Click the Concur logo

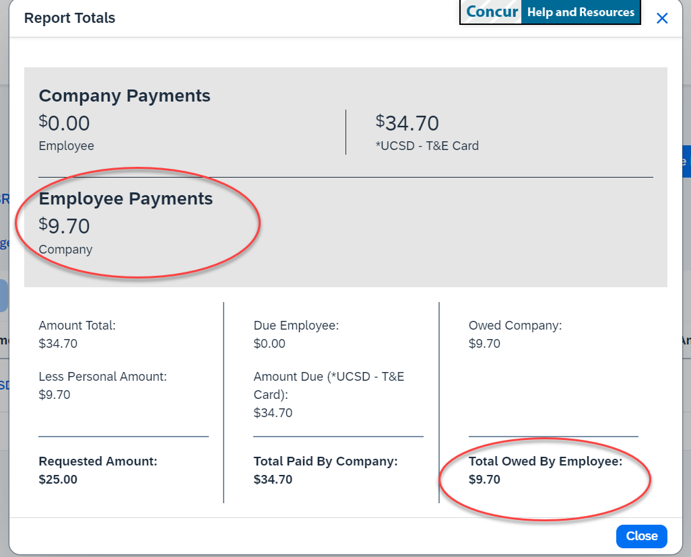coord(492,12)
